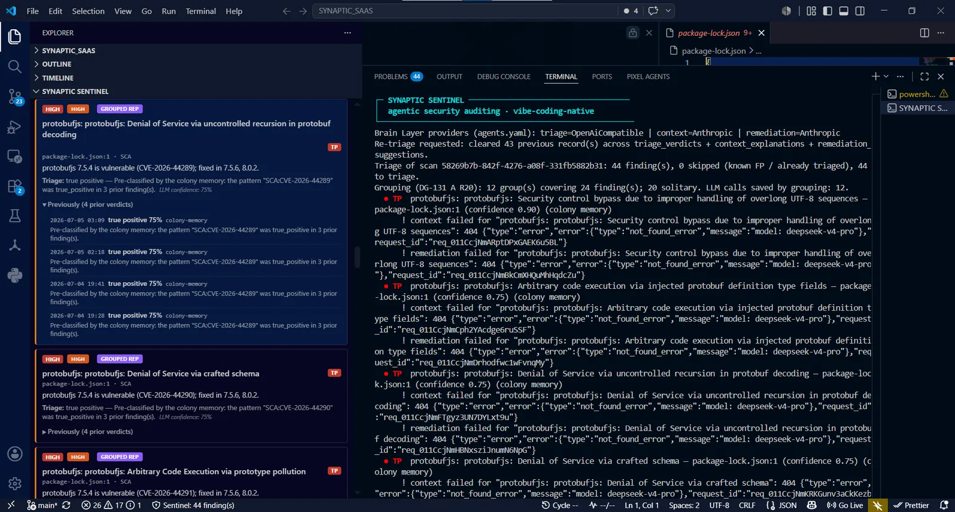955x512 pixels.
Task: Go forward with the navigation arrow
Action: click(303, 11)
